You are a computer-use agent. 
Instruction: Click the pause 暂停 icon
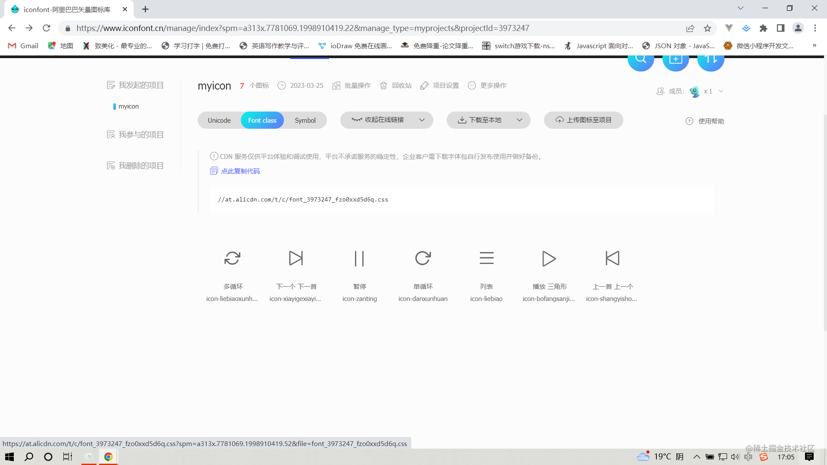[359, 258]
